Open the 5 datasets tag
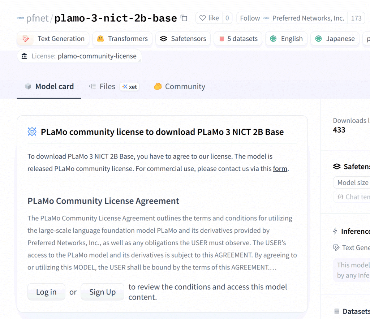The height and width of the screenshot is (319, 370). [x=238, y=39]
